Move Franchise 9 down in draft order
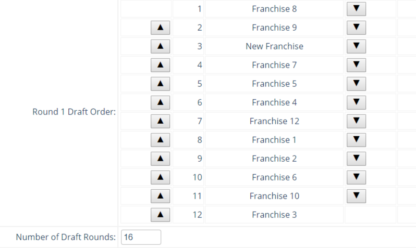The width and height of the screenshot is (416, 248). (x=356, y=28)
